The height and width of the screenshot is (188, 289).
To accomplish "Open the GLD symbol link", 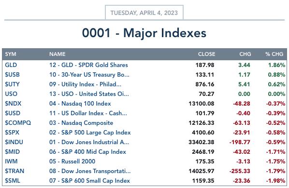I will tap(11, 65).
